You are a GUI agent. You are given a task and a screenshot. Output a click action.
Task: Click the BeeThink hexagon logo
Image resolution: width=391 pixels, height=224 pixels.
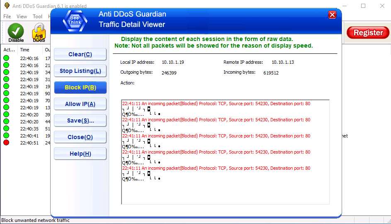75,20
